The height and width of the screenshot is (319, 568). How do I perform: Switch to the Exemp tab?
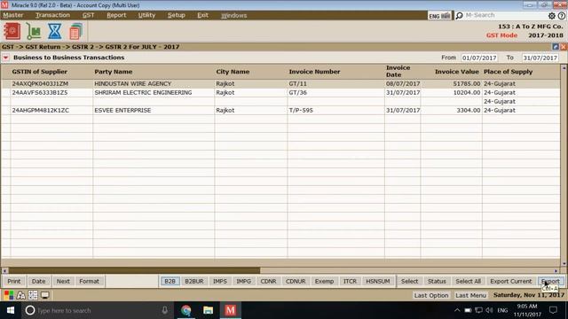pos(324,281)
